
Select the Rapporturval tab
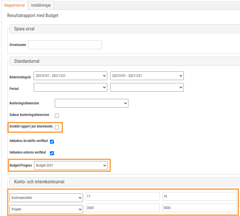click(x=14, y=5)
